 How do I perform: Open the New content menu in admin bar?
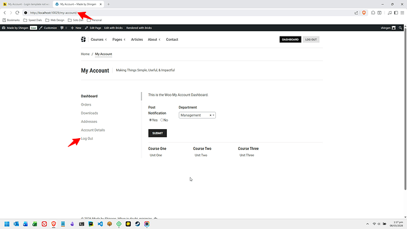pyautogui.click(x=76, y=28)
